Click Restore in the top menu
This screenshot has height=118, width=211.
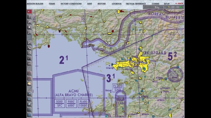click(x=102, y=4)
